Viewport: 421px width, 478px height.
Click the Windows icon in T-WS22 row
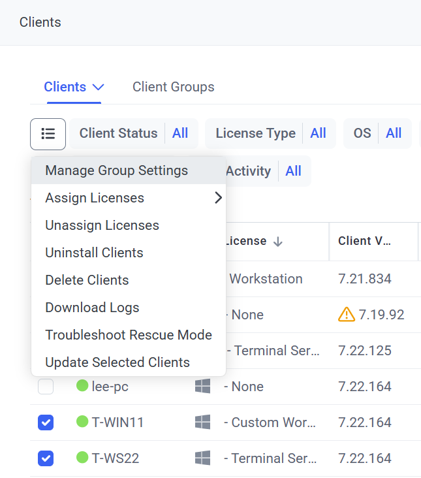tap(202, 458)
